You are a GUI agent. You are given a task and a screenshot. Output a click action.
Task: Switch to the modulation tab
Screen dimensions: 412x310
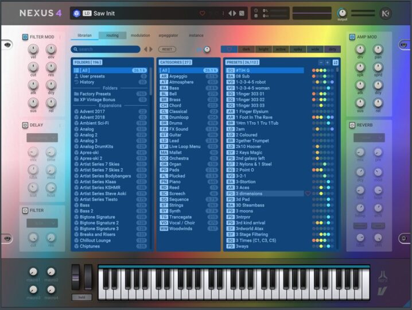pyautogui.click(x=140, y=36)
